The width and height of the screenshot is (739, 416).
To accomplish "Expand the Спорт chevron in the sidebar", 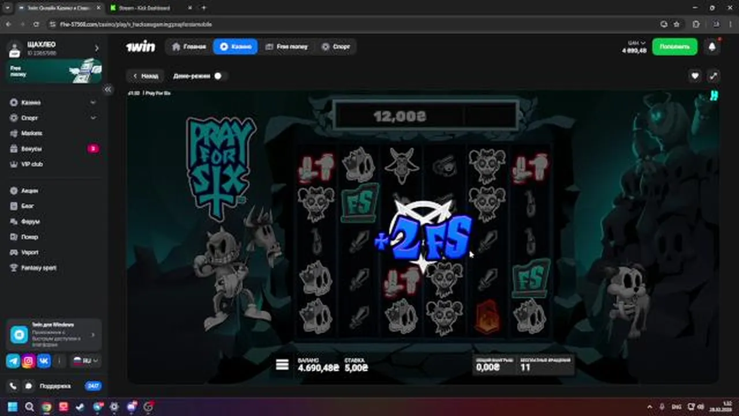I will tap(94, 118).
